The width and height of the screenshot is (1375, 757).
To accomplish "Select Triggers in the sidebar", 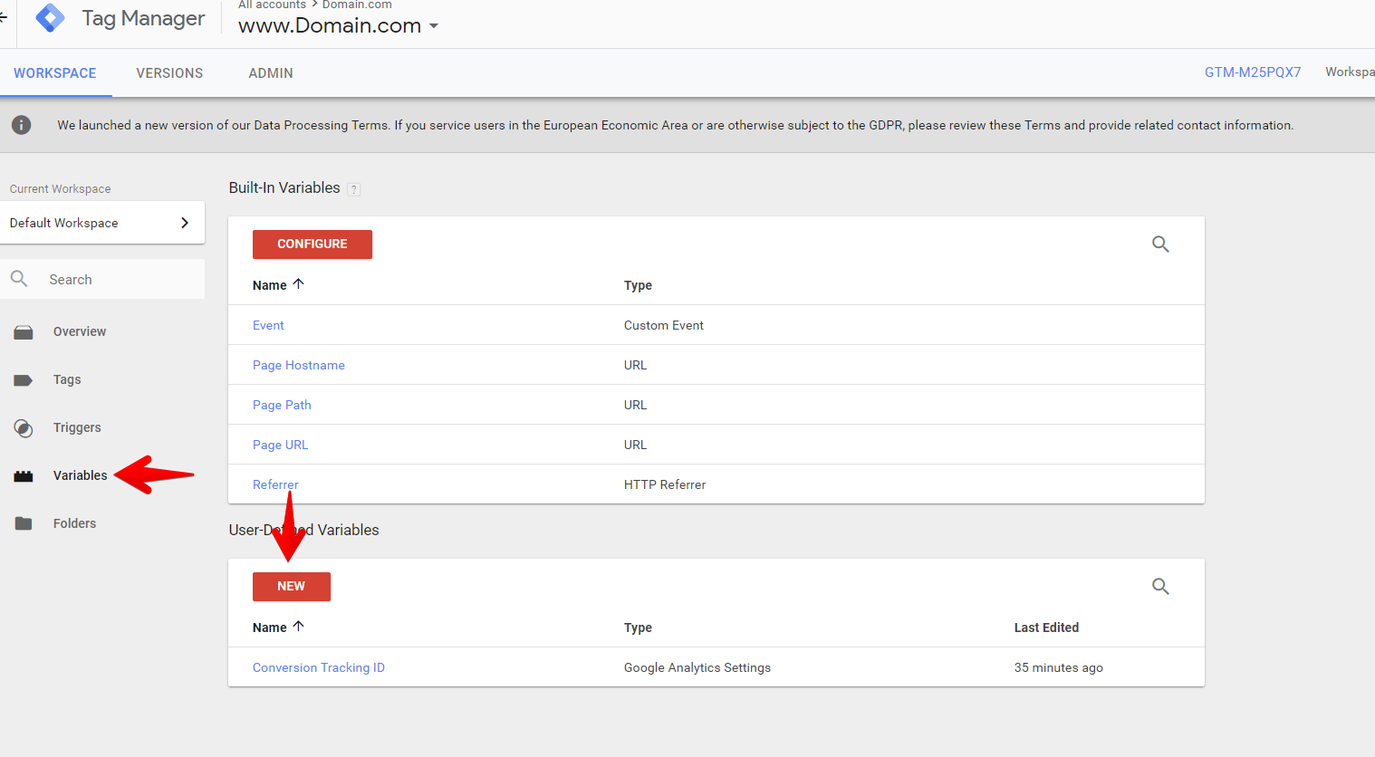I will 77,427.
